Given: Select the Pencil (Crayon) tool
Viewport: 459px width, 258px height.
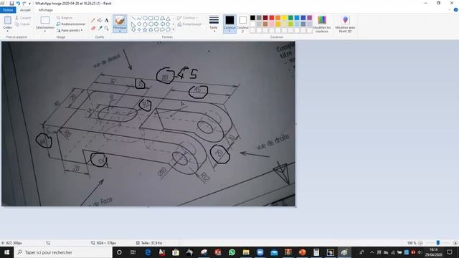Looking at the screenshot, I should (x=93, y=20).
